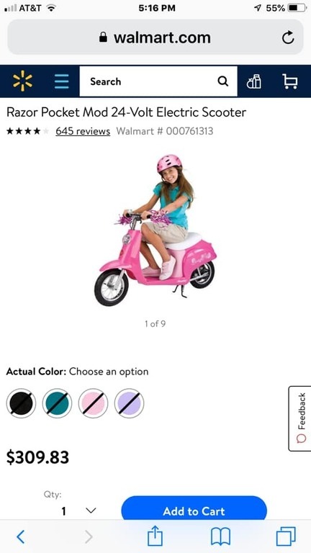Focus the Search input field
The image size is (311, 553).
pos(158,81)
